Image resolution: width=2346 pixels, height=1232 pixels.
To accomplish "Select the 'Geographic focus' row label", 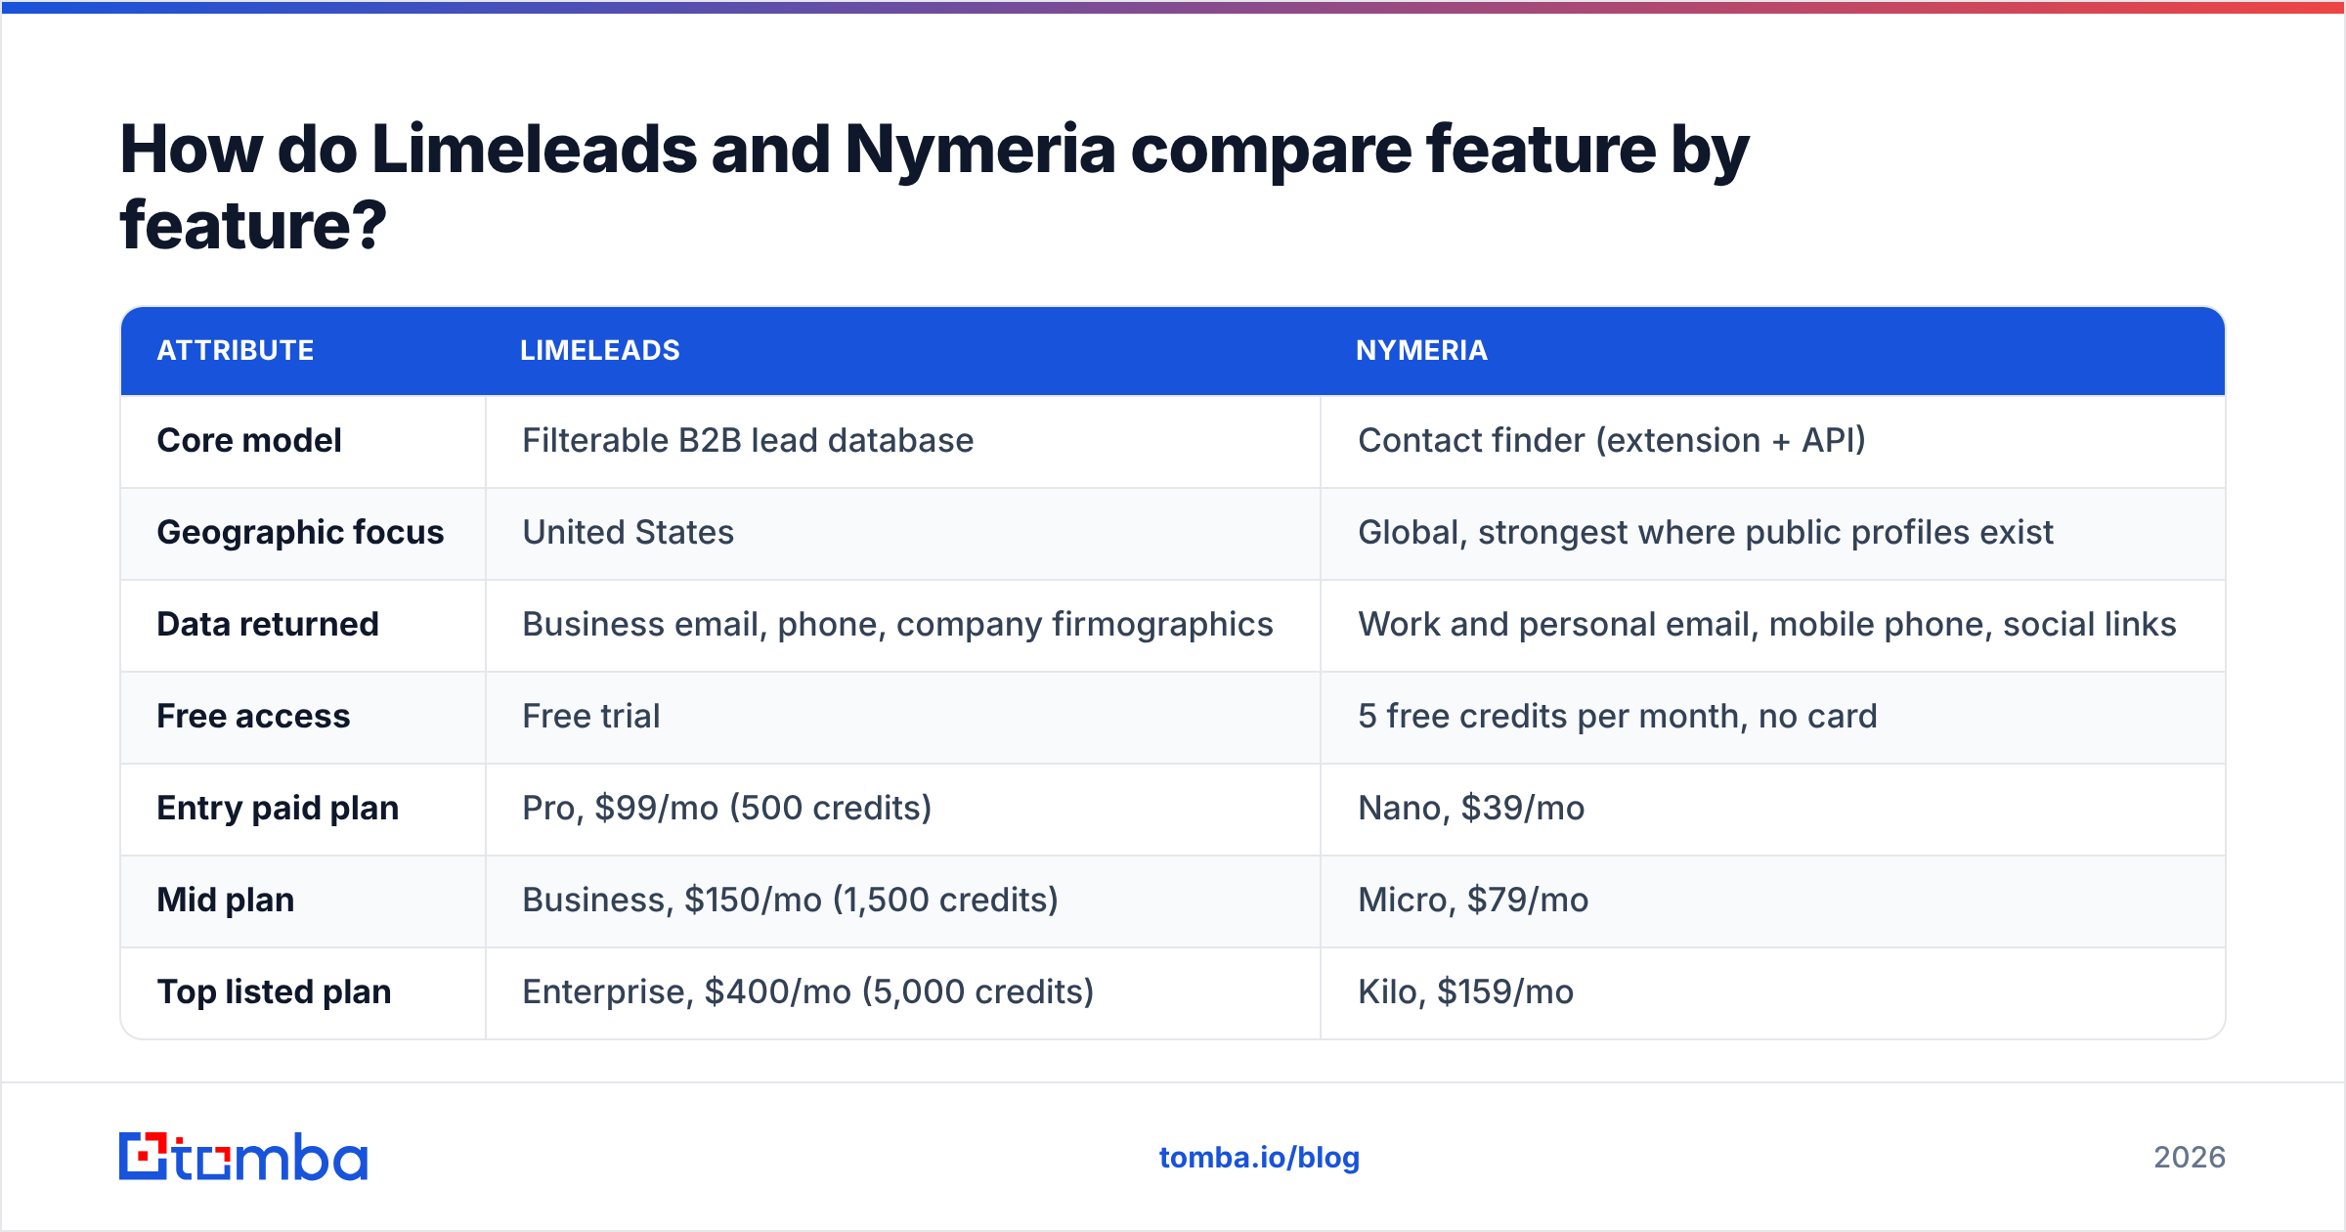I will coord(300,532).
